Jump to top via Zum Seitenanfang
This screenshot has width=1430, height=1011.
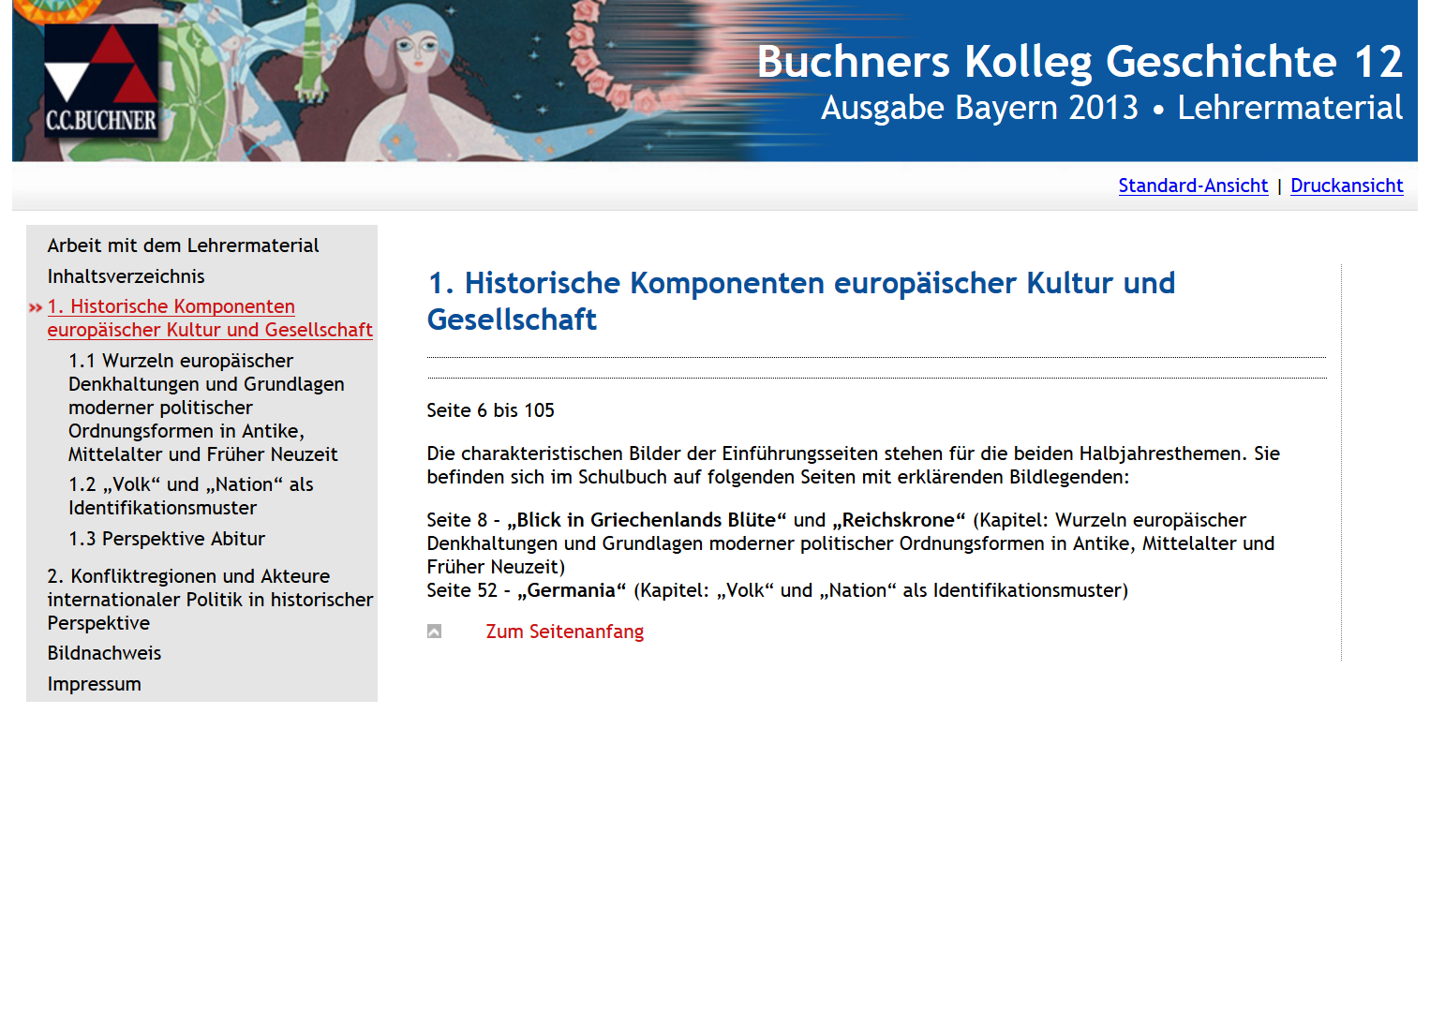[565, 632]
